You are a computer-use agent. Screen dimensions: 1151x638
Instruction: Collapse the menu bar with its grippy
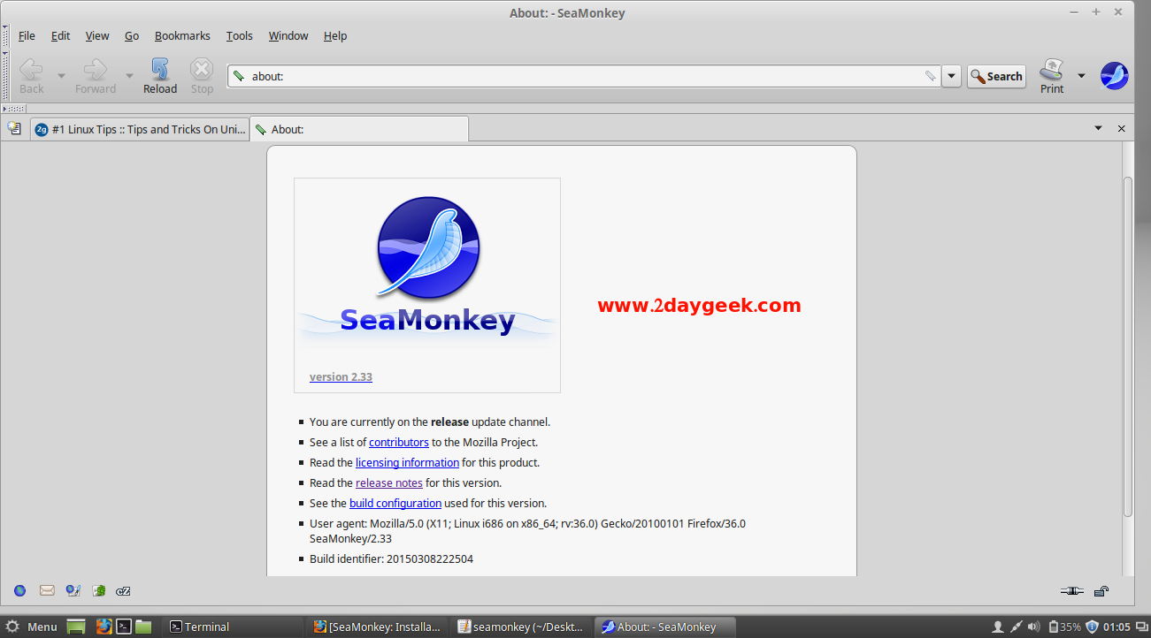tap(5, 36)
